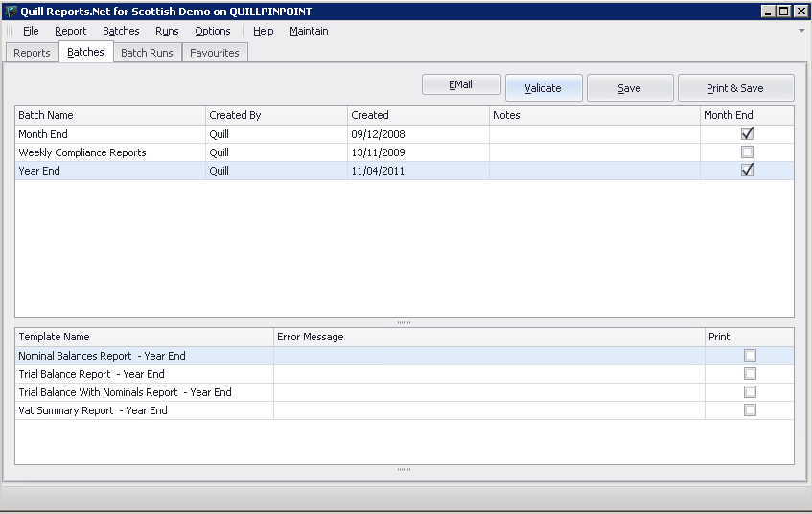Click the Save button
The width and height of the screenshot is (812, 514).
630,88
